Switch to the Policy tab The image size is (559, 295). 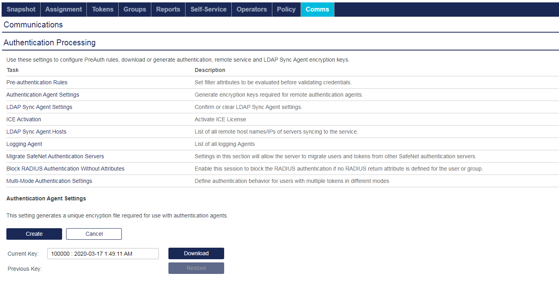click(286, 9)
